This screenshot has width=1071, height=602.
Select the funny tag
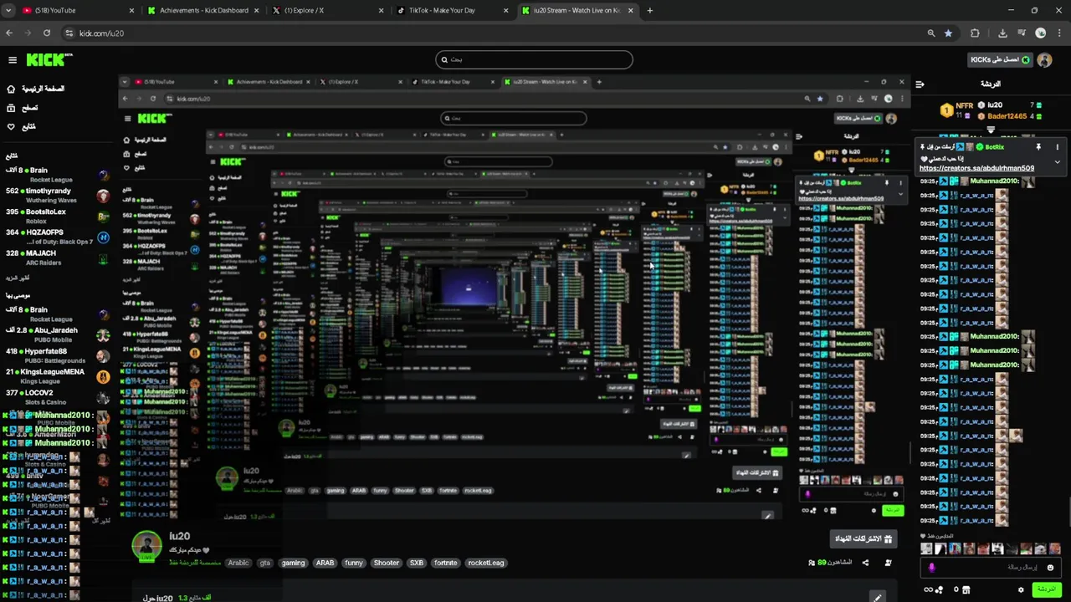[x=354, y=563]
